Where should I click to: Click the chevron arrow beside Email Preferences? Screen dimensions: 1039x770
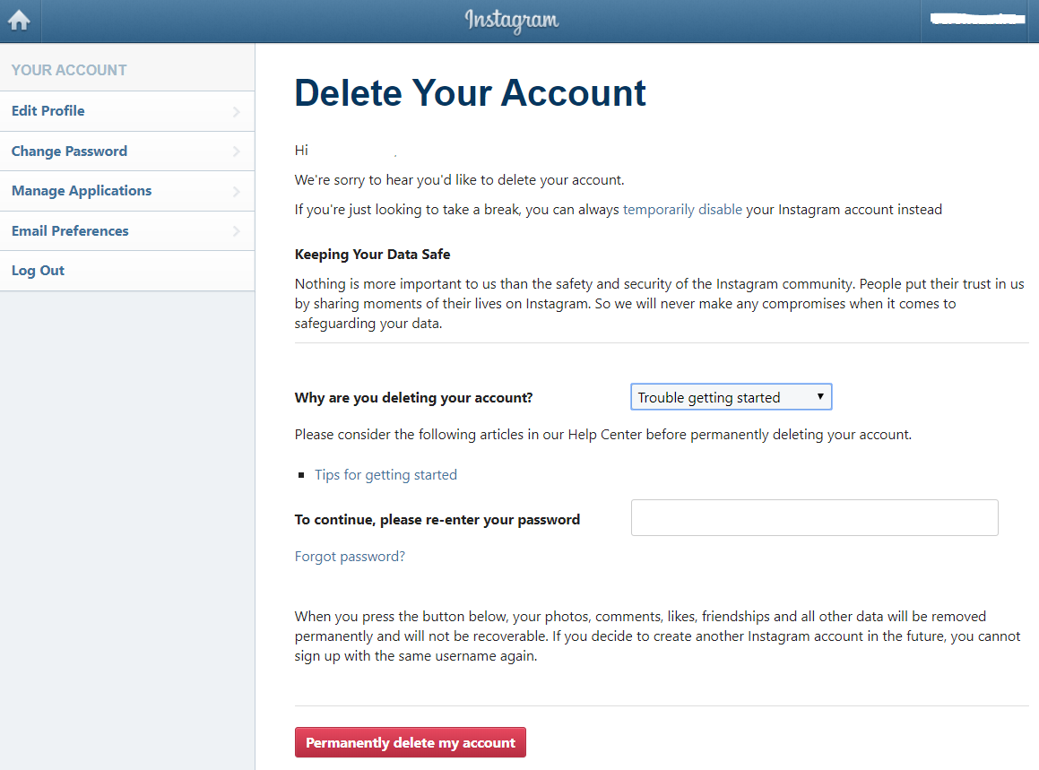[237, 231]
